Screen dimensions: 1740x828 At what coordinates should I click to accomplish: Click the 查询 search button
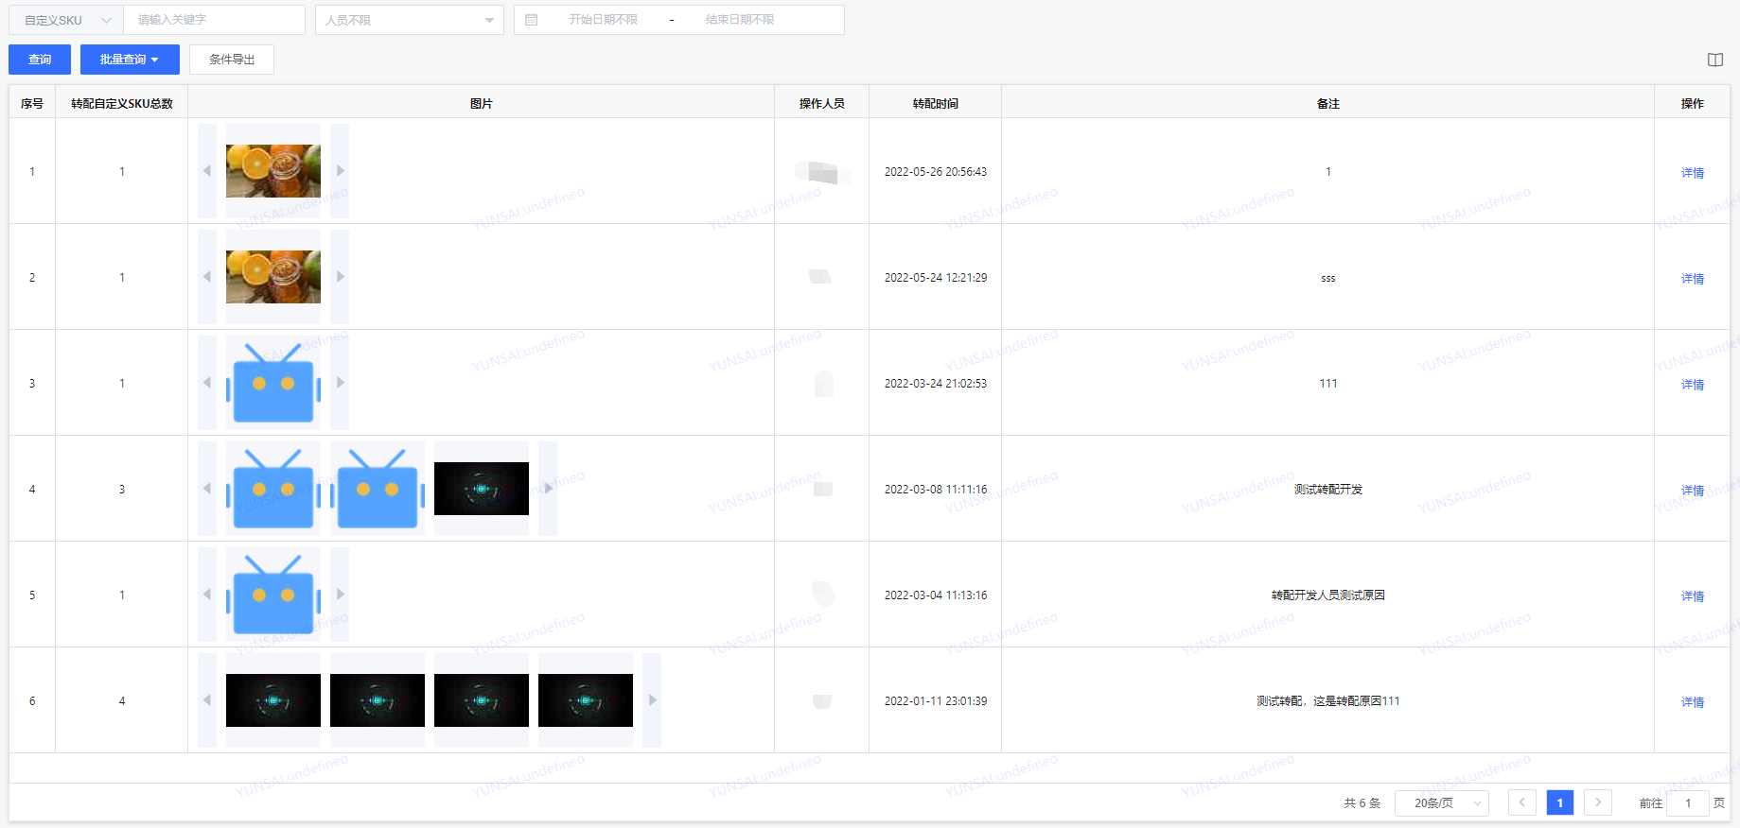(x=40, y=60)
